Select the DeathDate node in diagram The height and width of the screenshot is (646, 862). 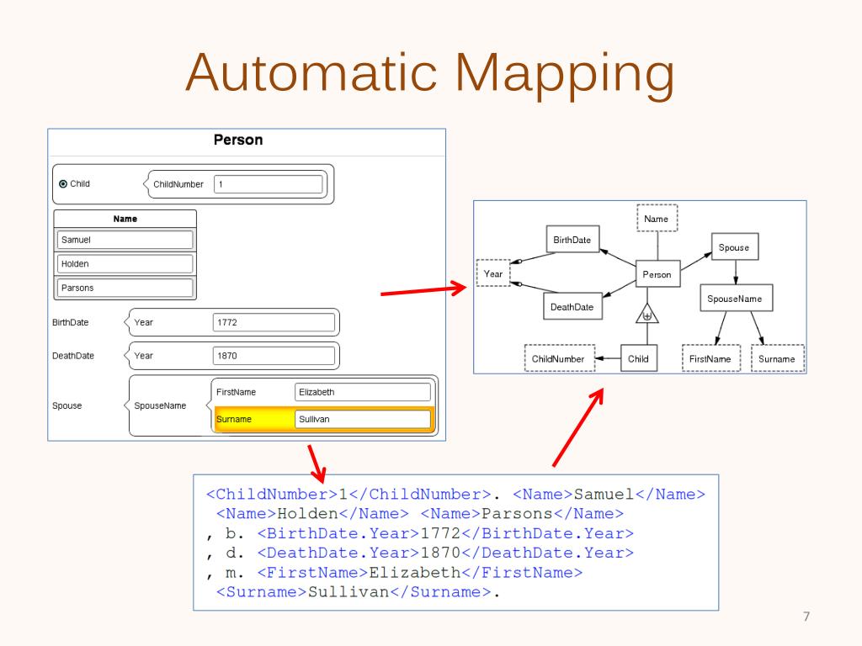click(x=572, y=306)
